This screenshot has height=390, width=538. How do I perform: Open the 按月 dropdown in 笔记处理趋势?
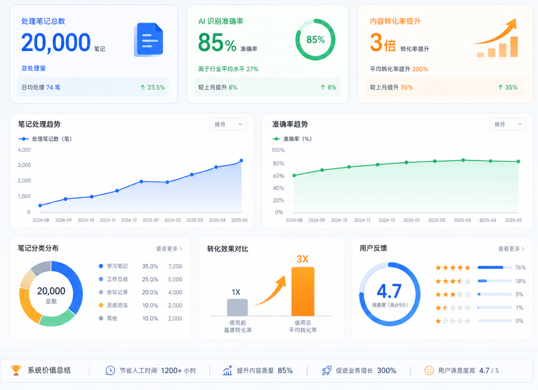coord(228,124)
